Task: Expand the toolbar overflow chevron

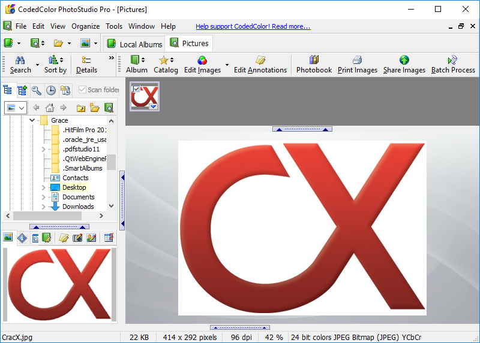Action: click(x=112, y=57)
